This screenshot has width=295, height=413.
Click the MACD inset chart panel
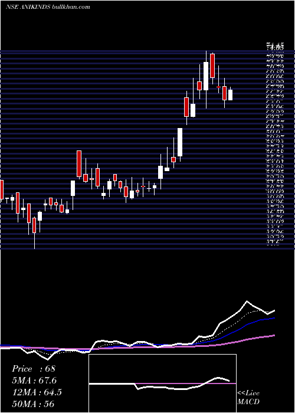point(162,383)
